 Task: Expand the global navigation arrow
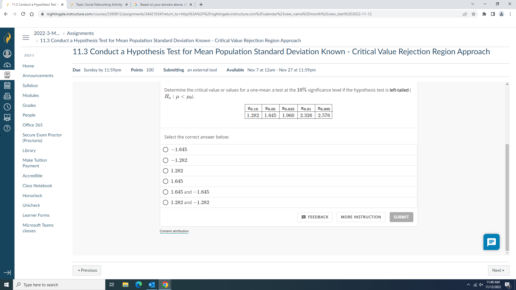coord(7,273)
